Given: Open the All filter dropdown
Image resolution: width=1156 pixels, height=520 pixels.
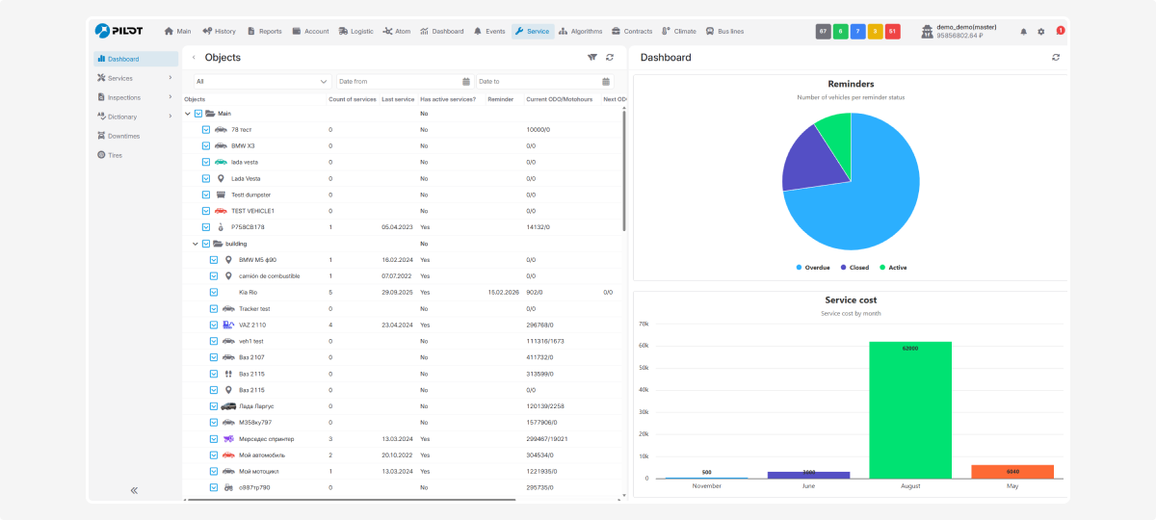Looking at the screenshot, I should 262,82.
